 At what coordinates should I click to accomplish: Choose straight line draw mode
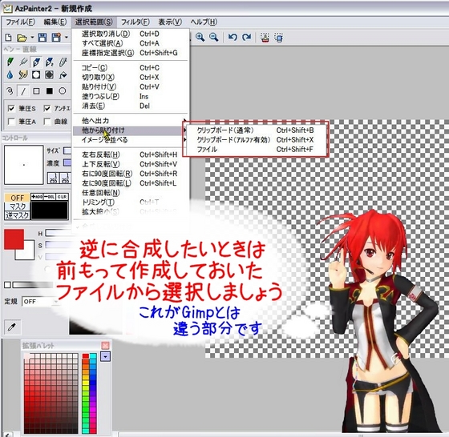23,91
